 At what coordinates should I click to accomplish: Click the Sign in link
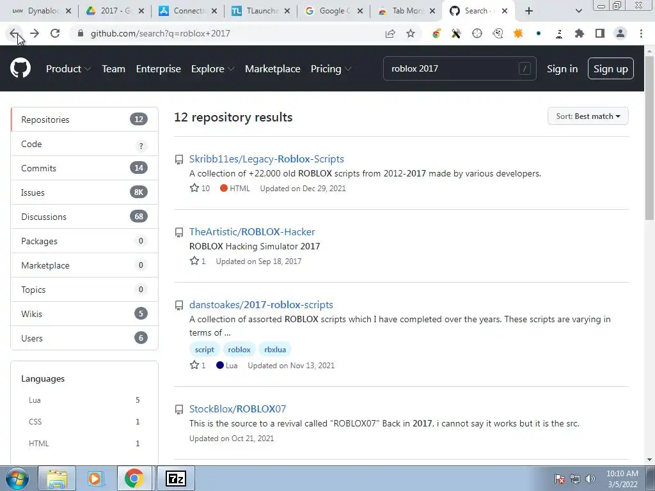click(x=562, y=68)
